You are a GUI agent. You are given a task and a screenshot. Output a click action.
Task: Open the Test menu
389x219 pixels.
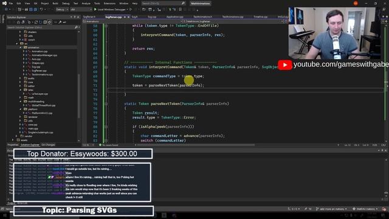point(75,4)
